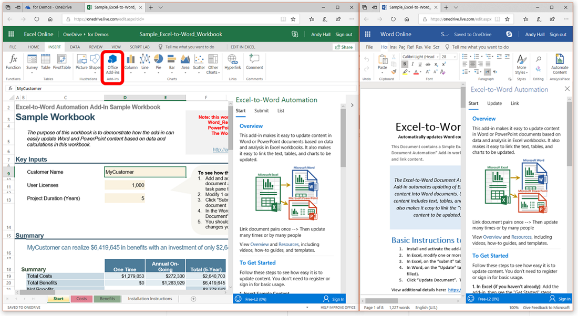The width and height of the screenshot is (578, 316).
Task: Click EDIT IN EXCEL button
Action: 243,47
